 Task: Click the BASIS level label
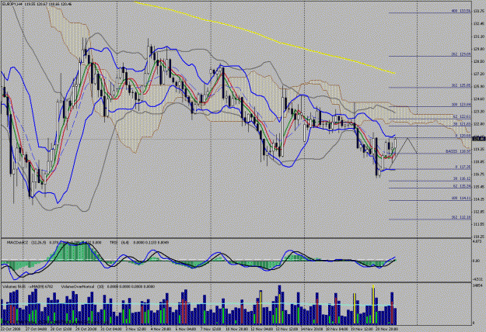pos(459,151)
